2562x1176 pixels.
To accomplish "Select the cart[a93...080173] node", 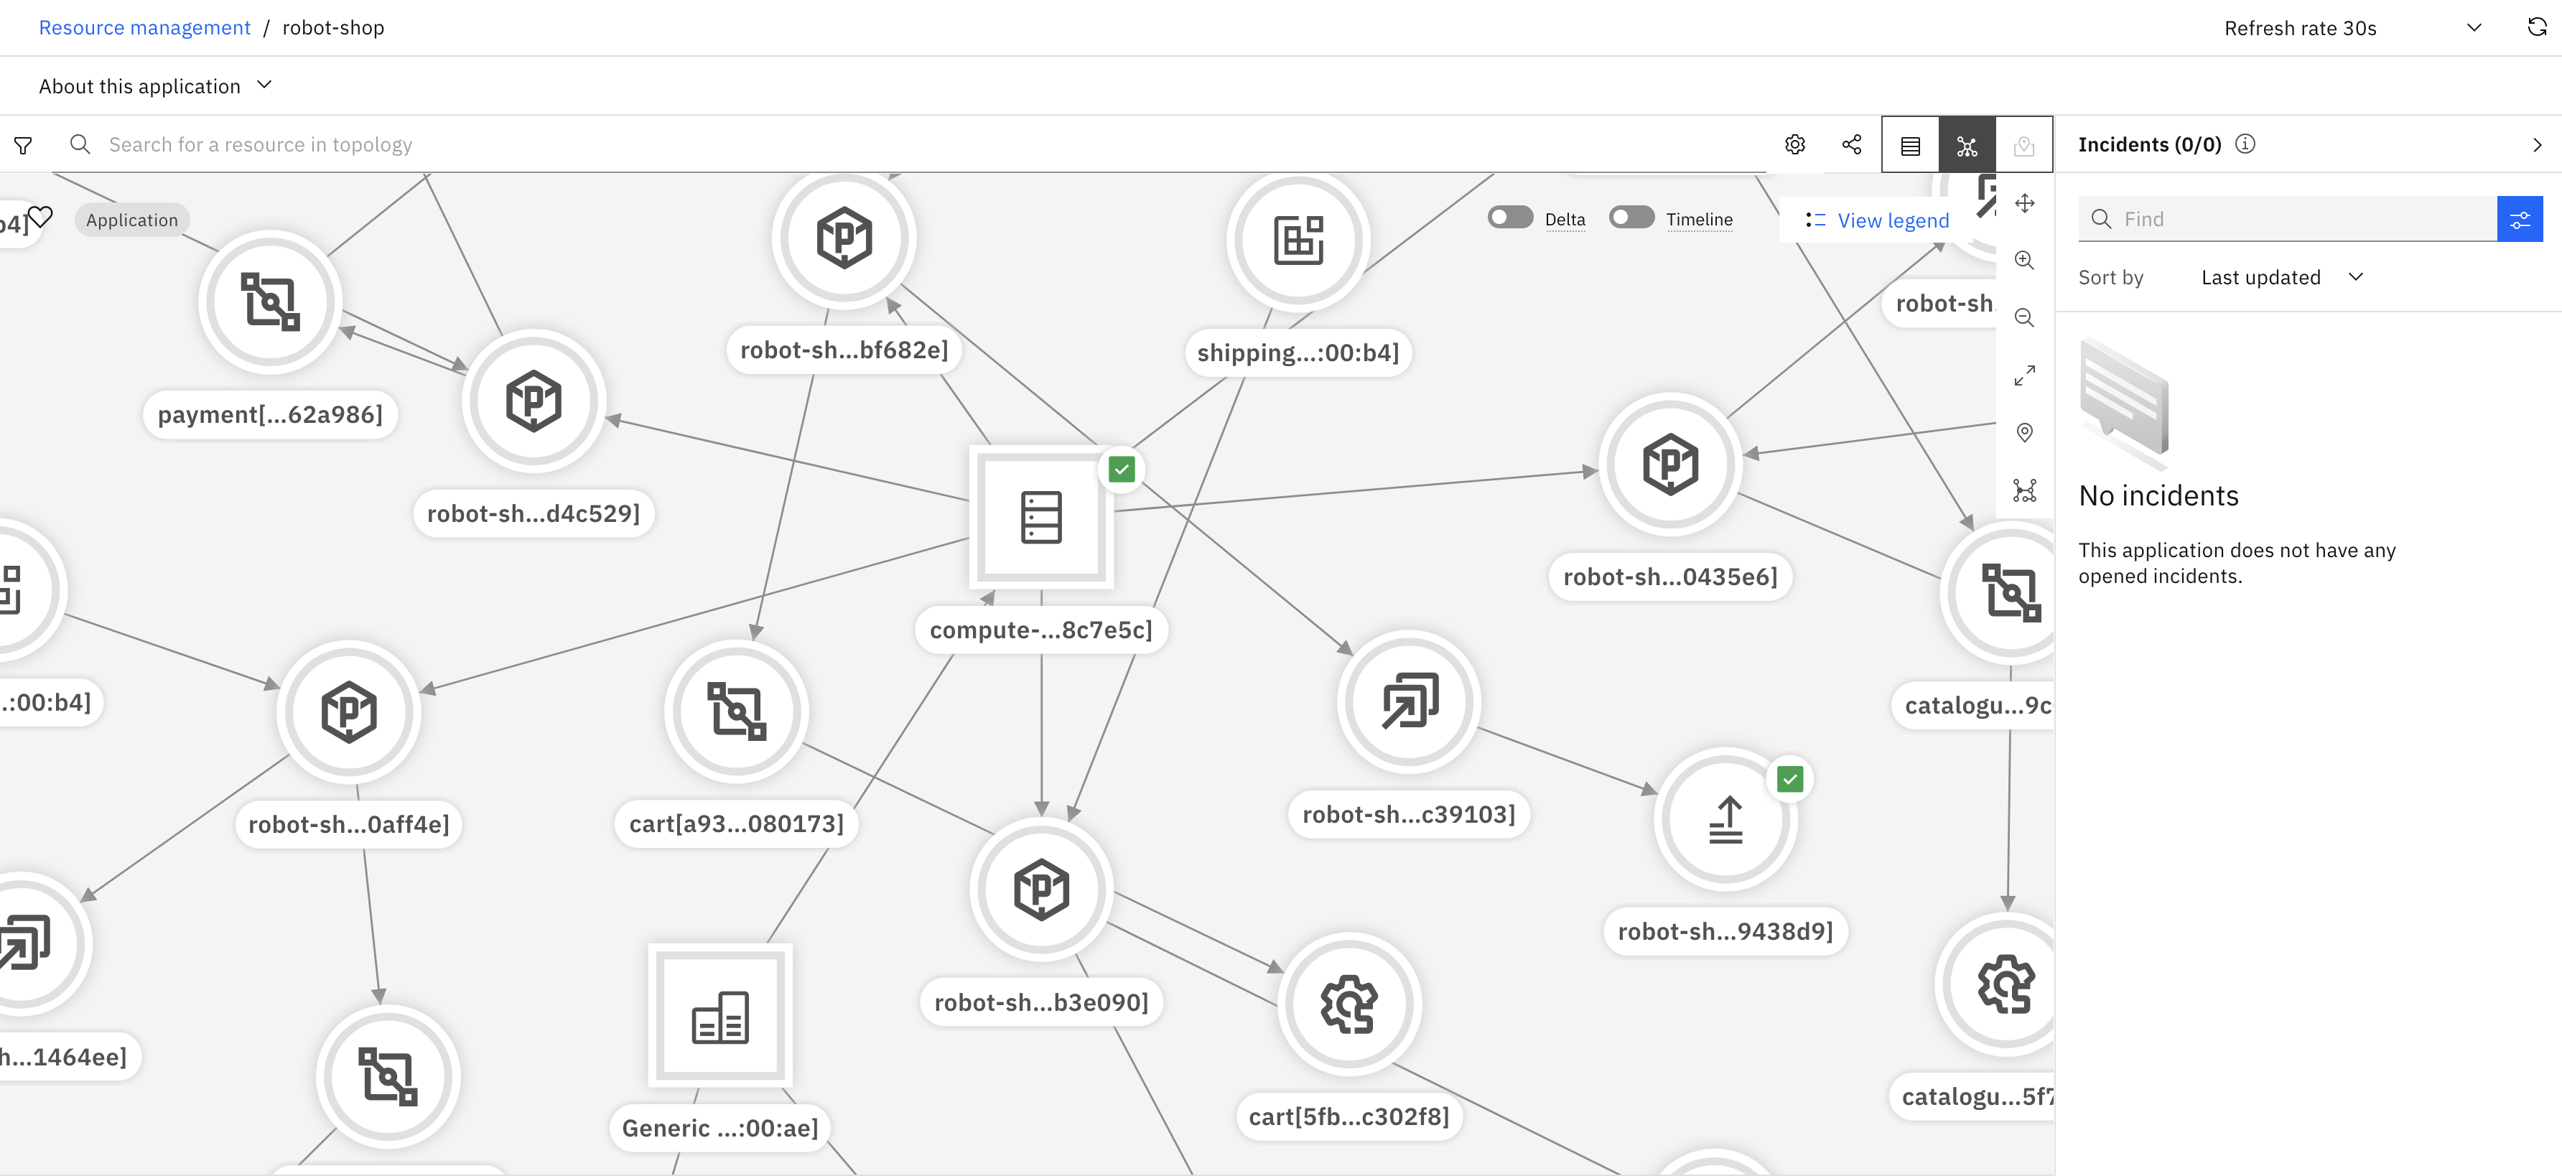I will (x=737, y=711).
